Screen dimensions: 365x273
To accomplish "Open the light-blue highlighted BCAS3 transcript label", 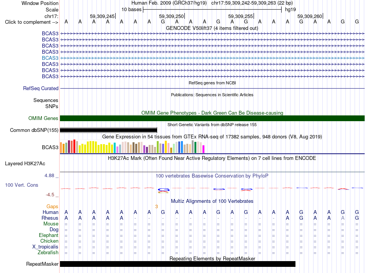I will [x=50, y=58].
